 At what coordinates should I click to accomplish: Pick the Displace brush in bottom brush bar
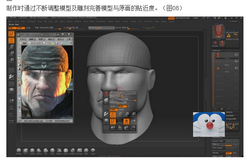pyautogui.click(x=59, y=151)
